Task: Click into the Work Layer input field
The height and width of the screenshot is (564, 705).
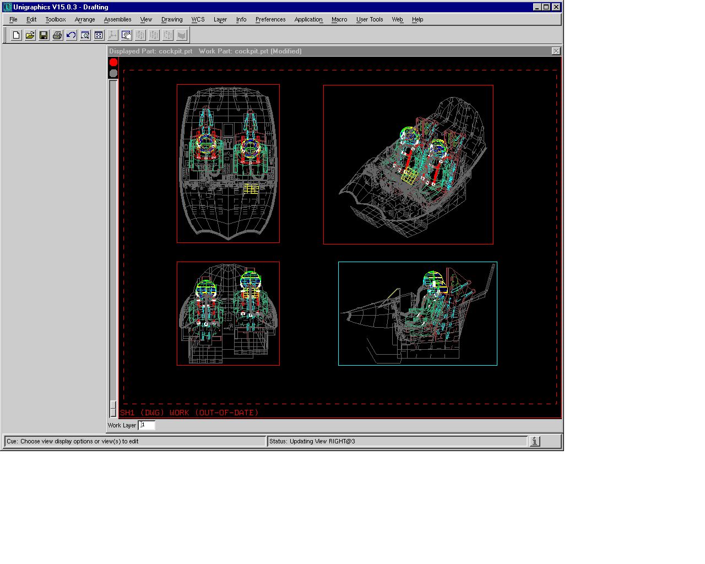Action: click(x=147, y=425)
